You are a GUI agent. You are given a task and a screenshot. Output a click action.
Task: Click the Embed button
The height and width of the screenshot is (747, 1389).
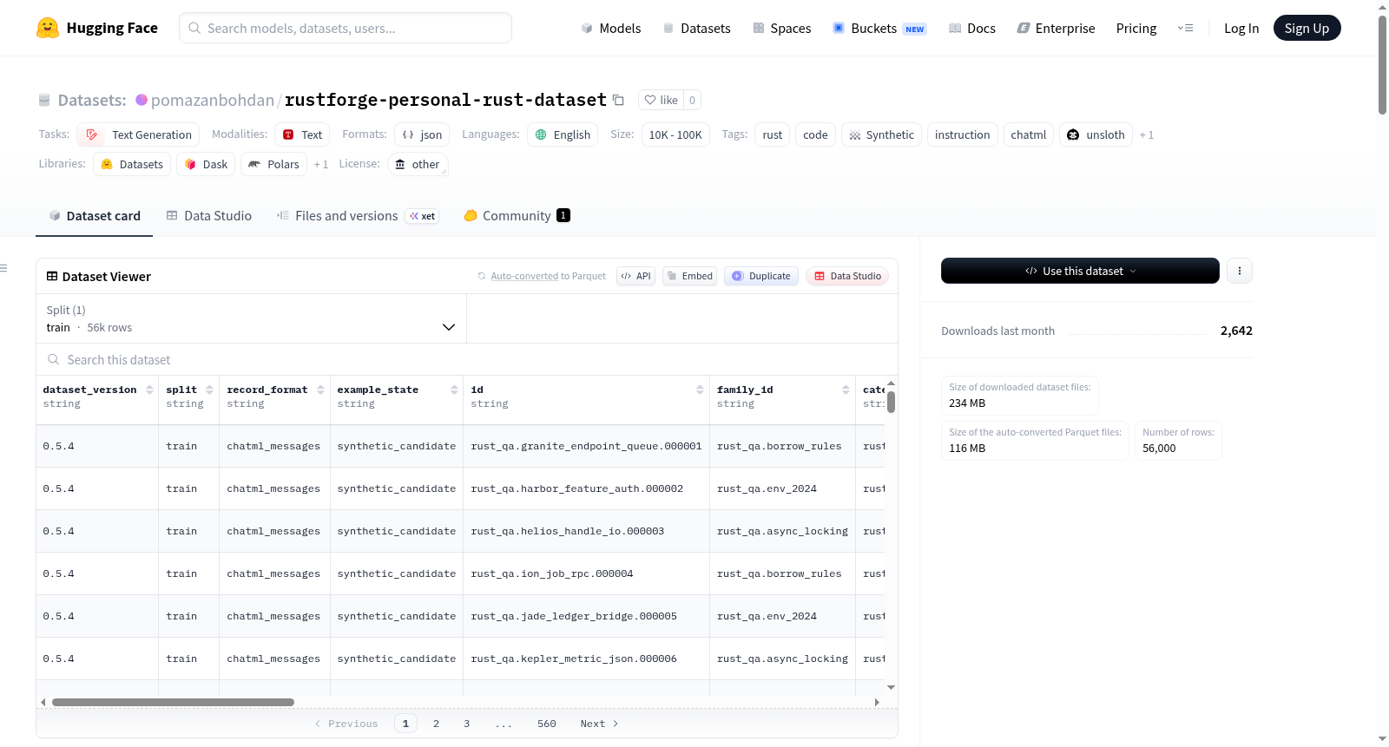pyautogui.click(x=689, y=276)
